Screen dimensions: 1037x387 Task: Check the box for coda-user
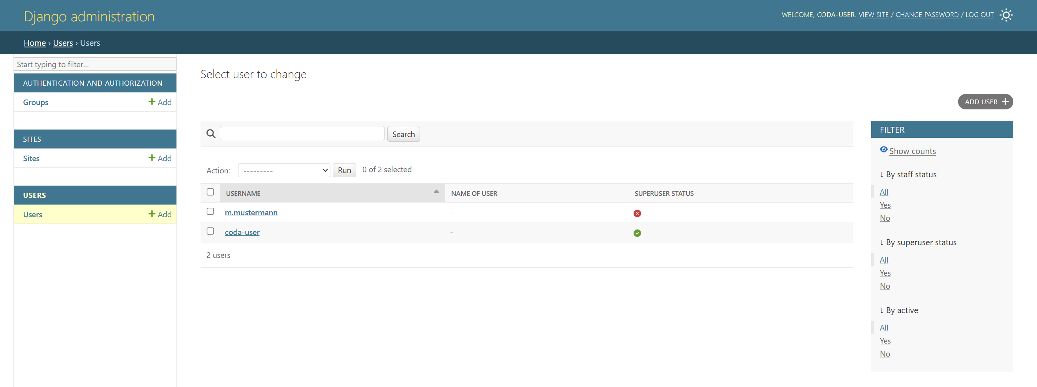pos(210,231)
